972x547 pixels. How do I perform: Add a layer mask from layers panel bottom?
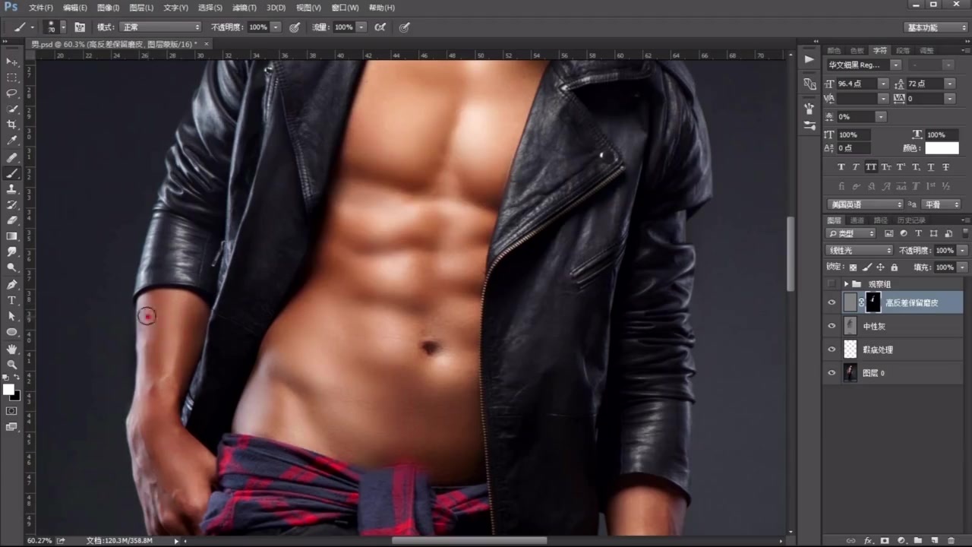885,540
